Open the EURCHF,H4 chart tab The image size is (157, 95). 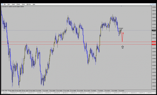point(31,93)
